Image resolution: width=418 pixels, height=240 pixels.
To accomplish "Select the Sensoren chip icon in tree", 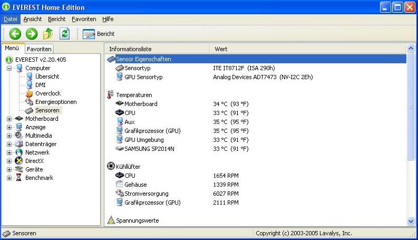I will pos(29,110).
